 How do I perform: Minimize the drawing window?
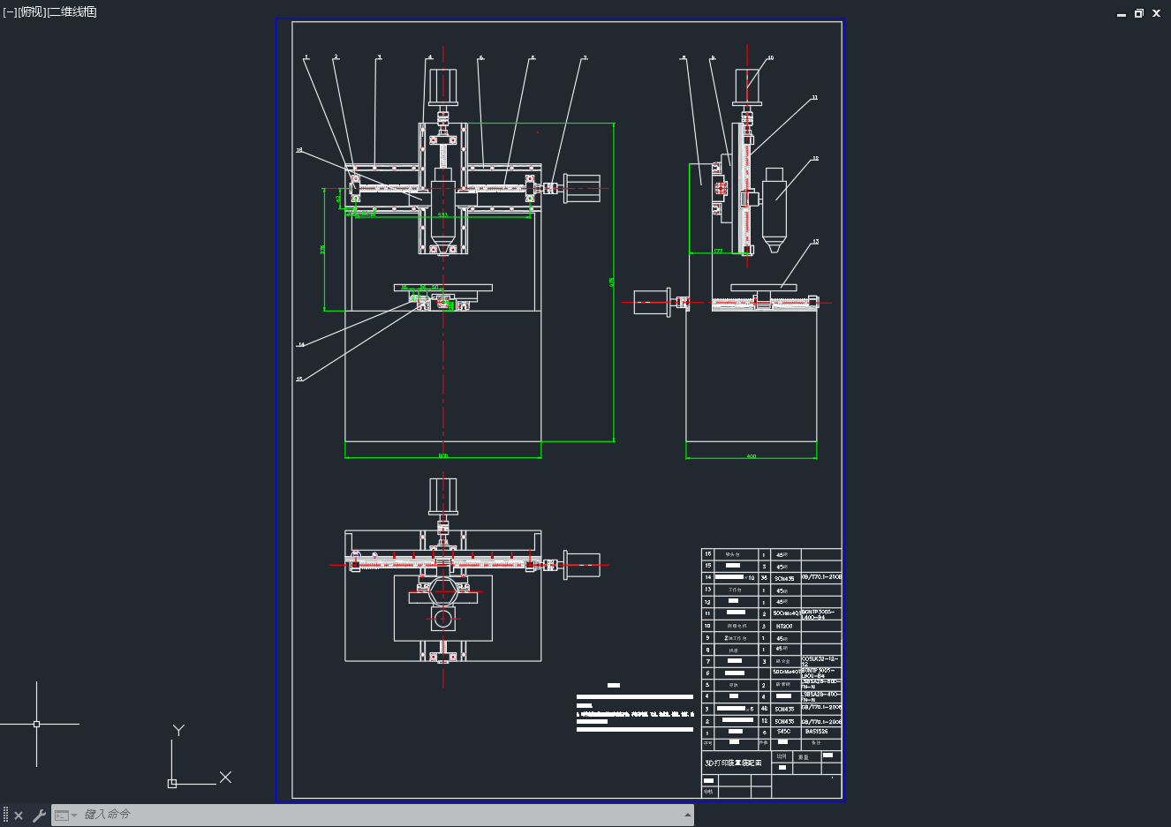(1122, 13)
